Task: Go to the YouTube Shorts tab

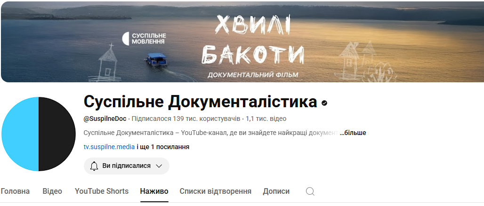Action: click(102, 191)
